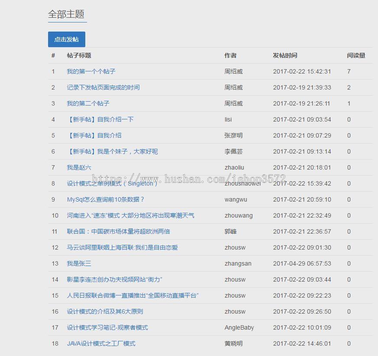The width and height of the screenshot is (378, 356).
Task: Click the 作者 column header
Action: [230, 55]
